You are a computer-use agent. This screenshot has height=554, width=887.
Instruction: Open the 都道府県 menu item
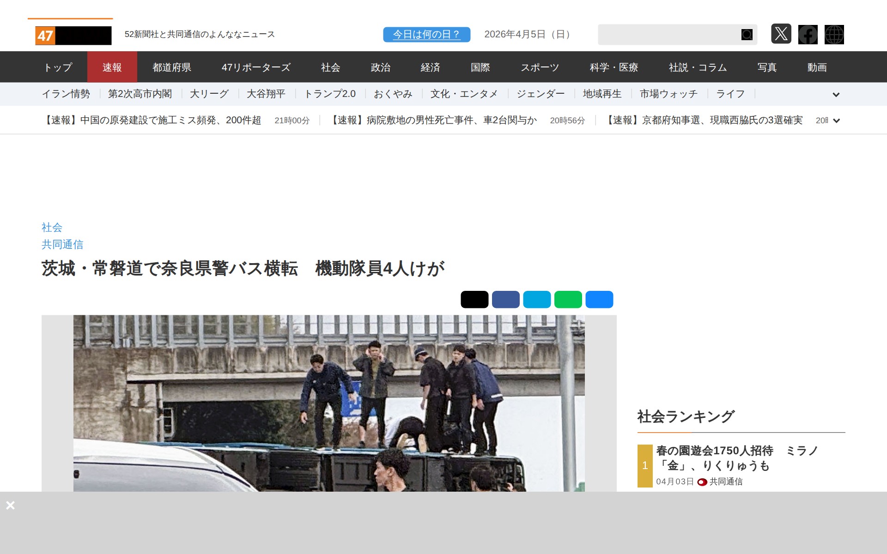[172, 67]
